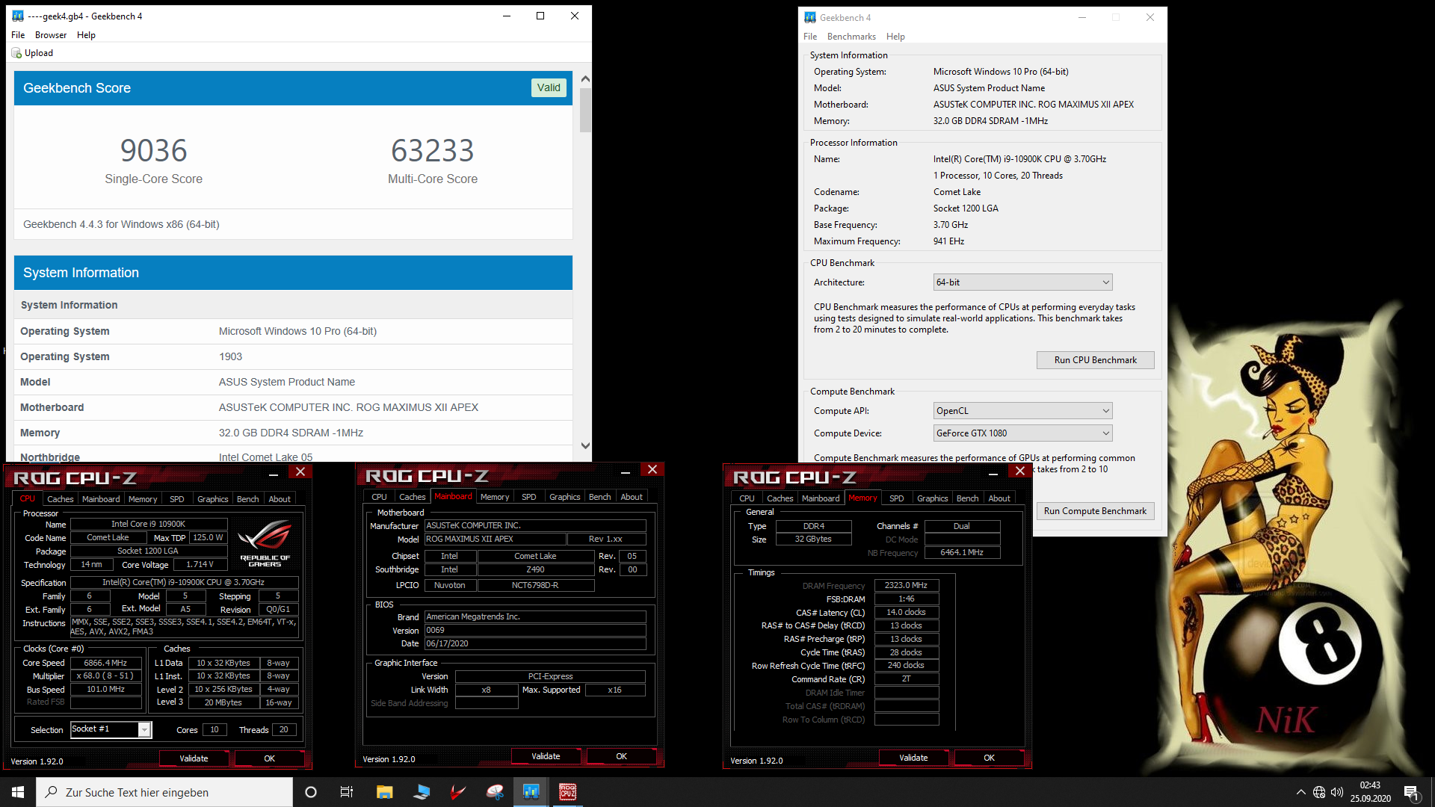
Task: Open the Architecture 64-bit dropdown
Action: pos(1022,282)
